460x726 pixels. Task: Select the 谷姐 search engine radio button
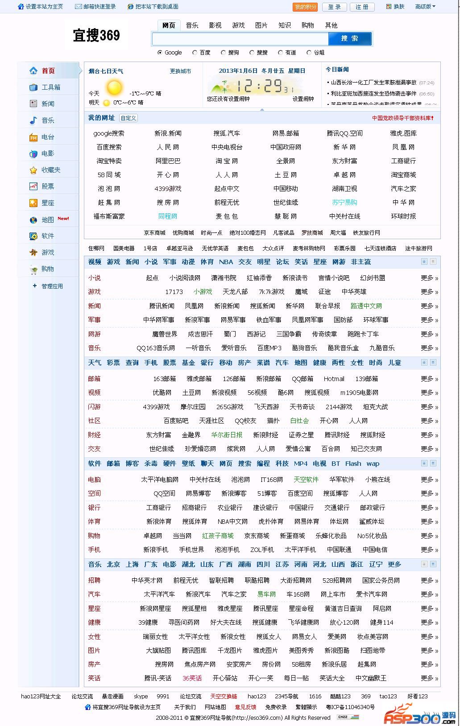tap(309, 52)
